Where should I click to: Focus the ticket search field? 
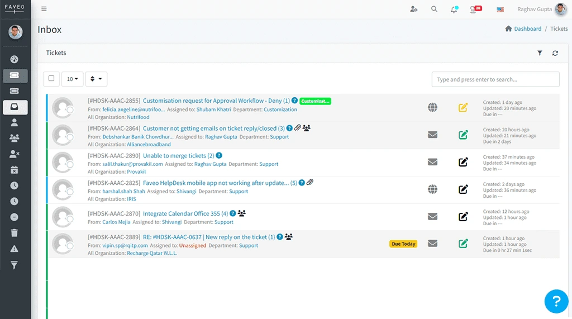point(495,79)
